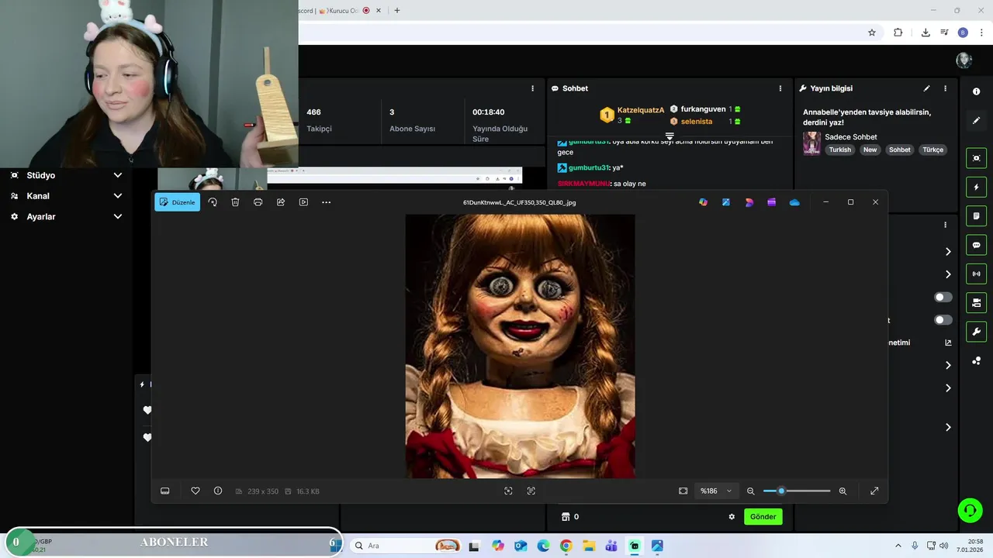993x558 pixels.
Task: Open gumburtu31 username in chat
Action: coord(589,168)
